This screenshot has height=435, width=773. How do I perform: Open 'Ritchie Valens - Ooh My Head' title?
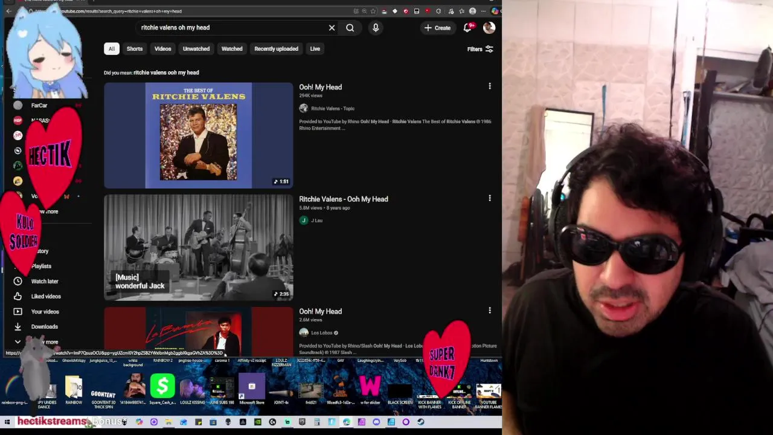[344, 199]
